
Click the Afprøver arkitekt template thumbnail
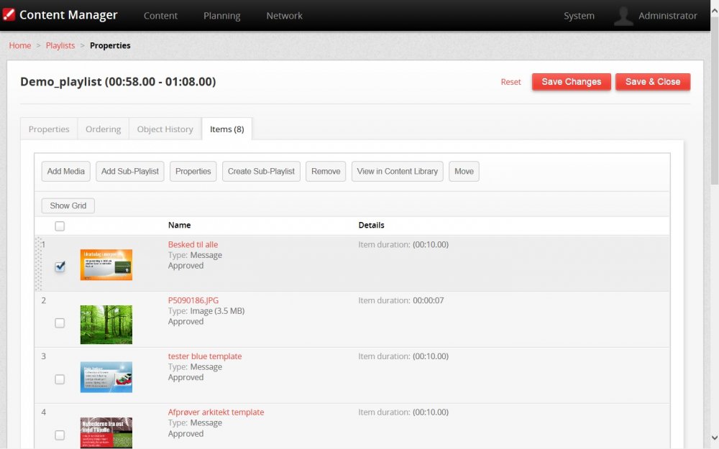click(x=106, y=432)
